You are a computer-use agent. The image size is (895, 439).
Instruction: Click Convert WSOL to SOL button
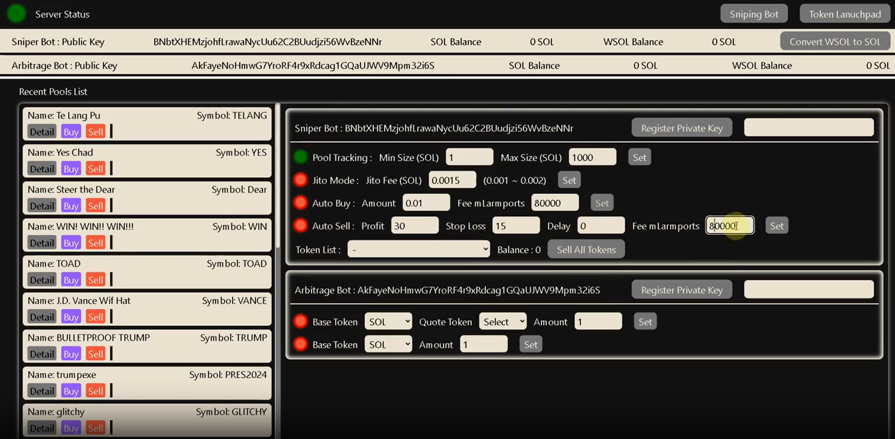(835, 42)
